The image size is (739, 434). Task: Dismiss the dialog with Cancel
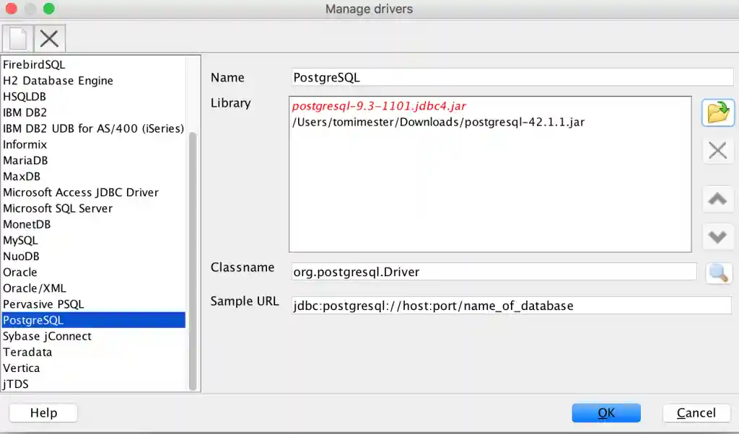[695, 412]
